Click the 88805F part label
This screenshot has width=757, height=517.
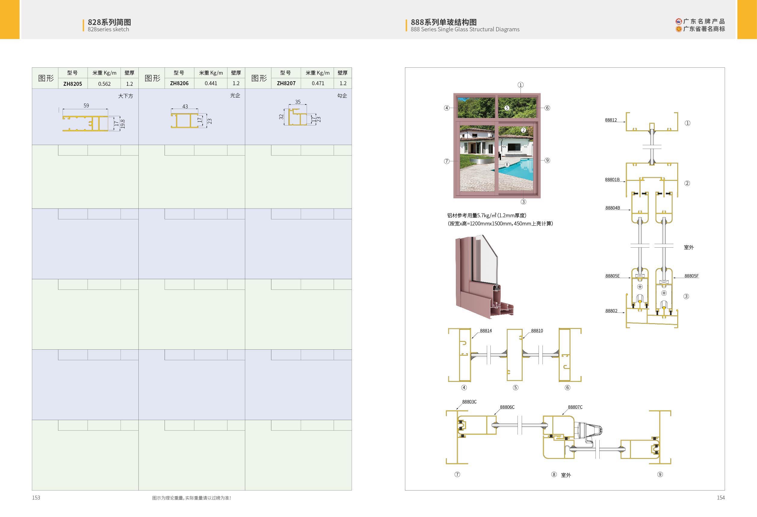(x=691, y=276)
